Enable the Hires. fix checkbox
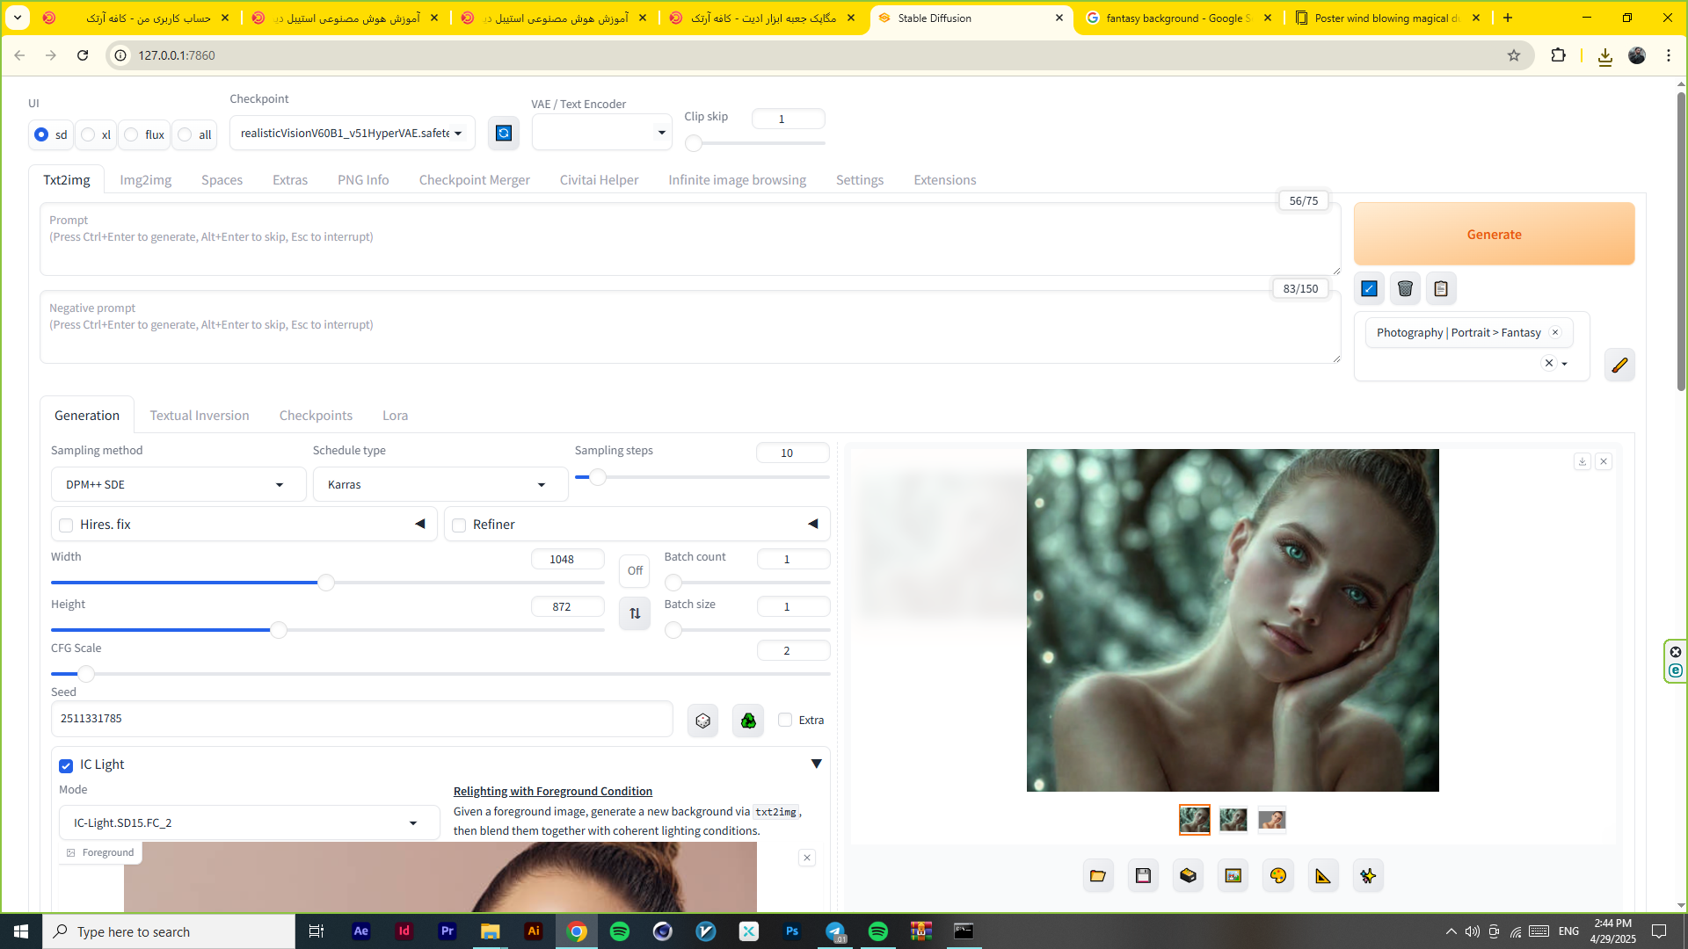1688x949 pixels. (x=66, y=525)
